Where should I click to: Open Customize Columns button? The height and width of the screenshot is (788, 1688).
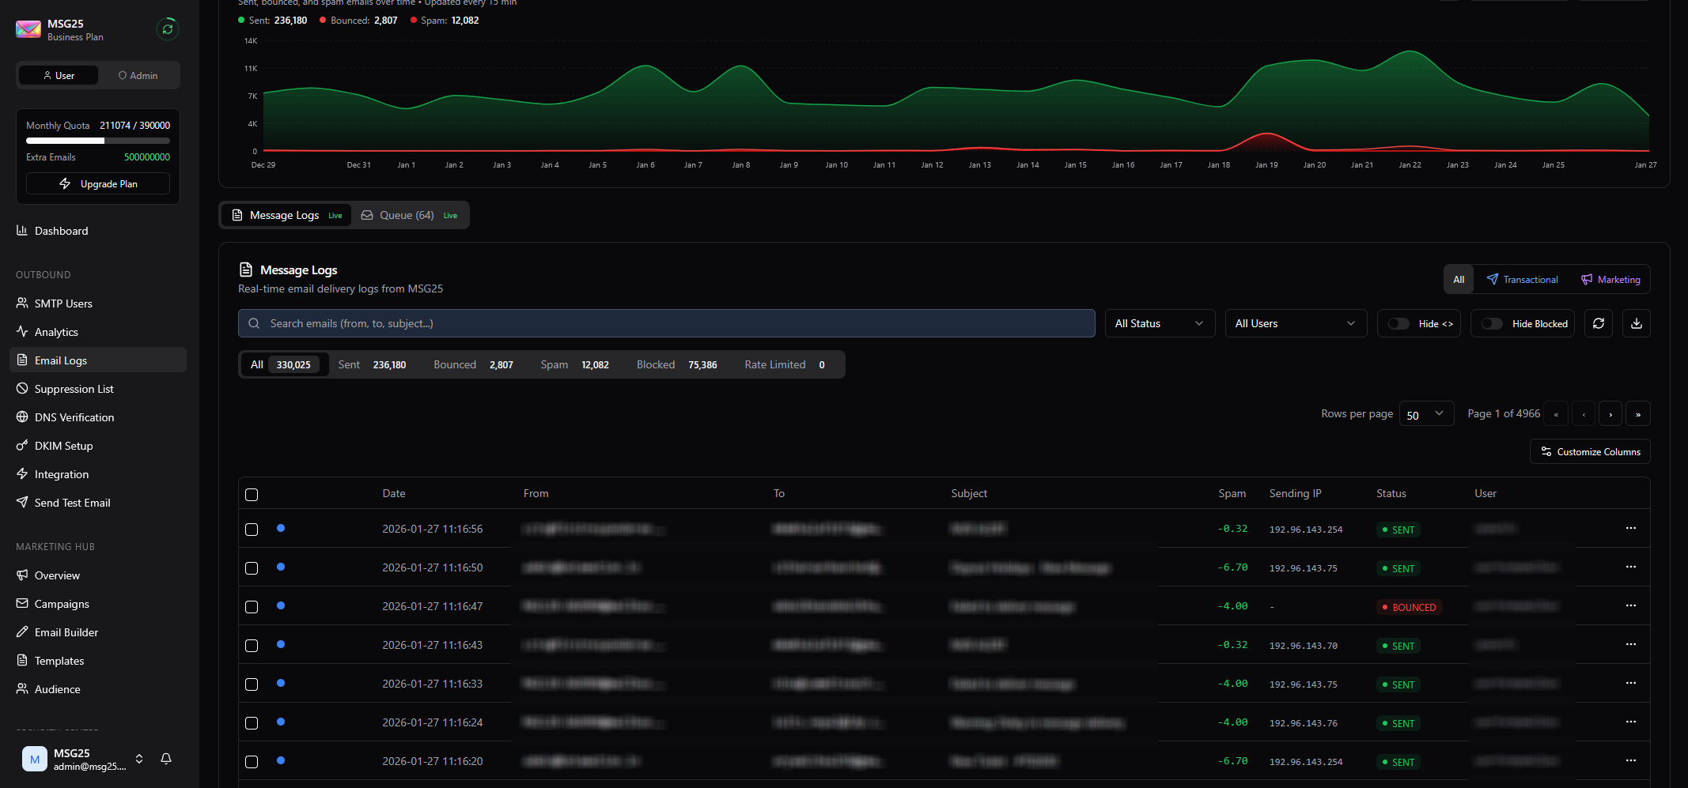click(1590, 451)
